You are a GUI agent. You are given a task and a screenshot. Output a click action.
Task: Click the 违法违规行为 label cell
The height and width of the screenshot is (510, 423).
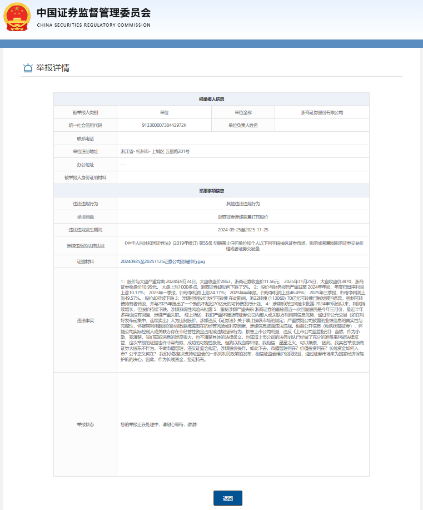(x=85, y=204)
